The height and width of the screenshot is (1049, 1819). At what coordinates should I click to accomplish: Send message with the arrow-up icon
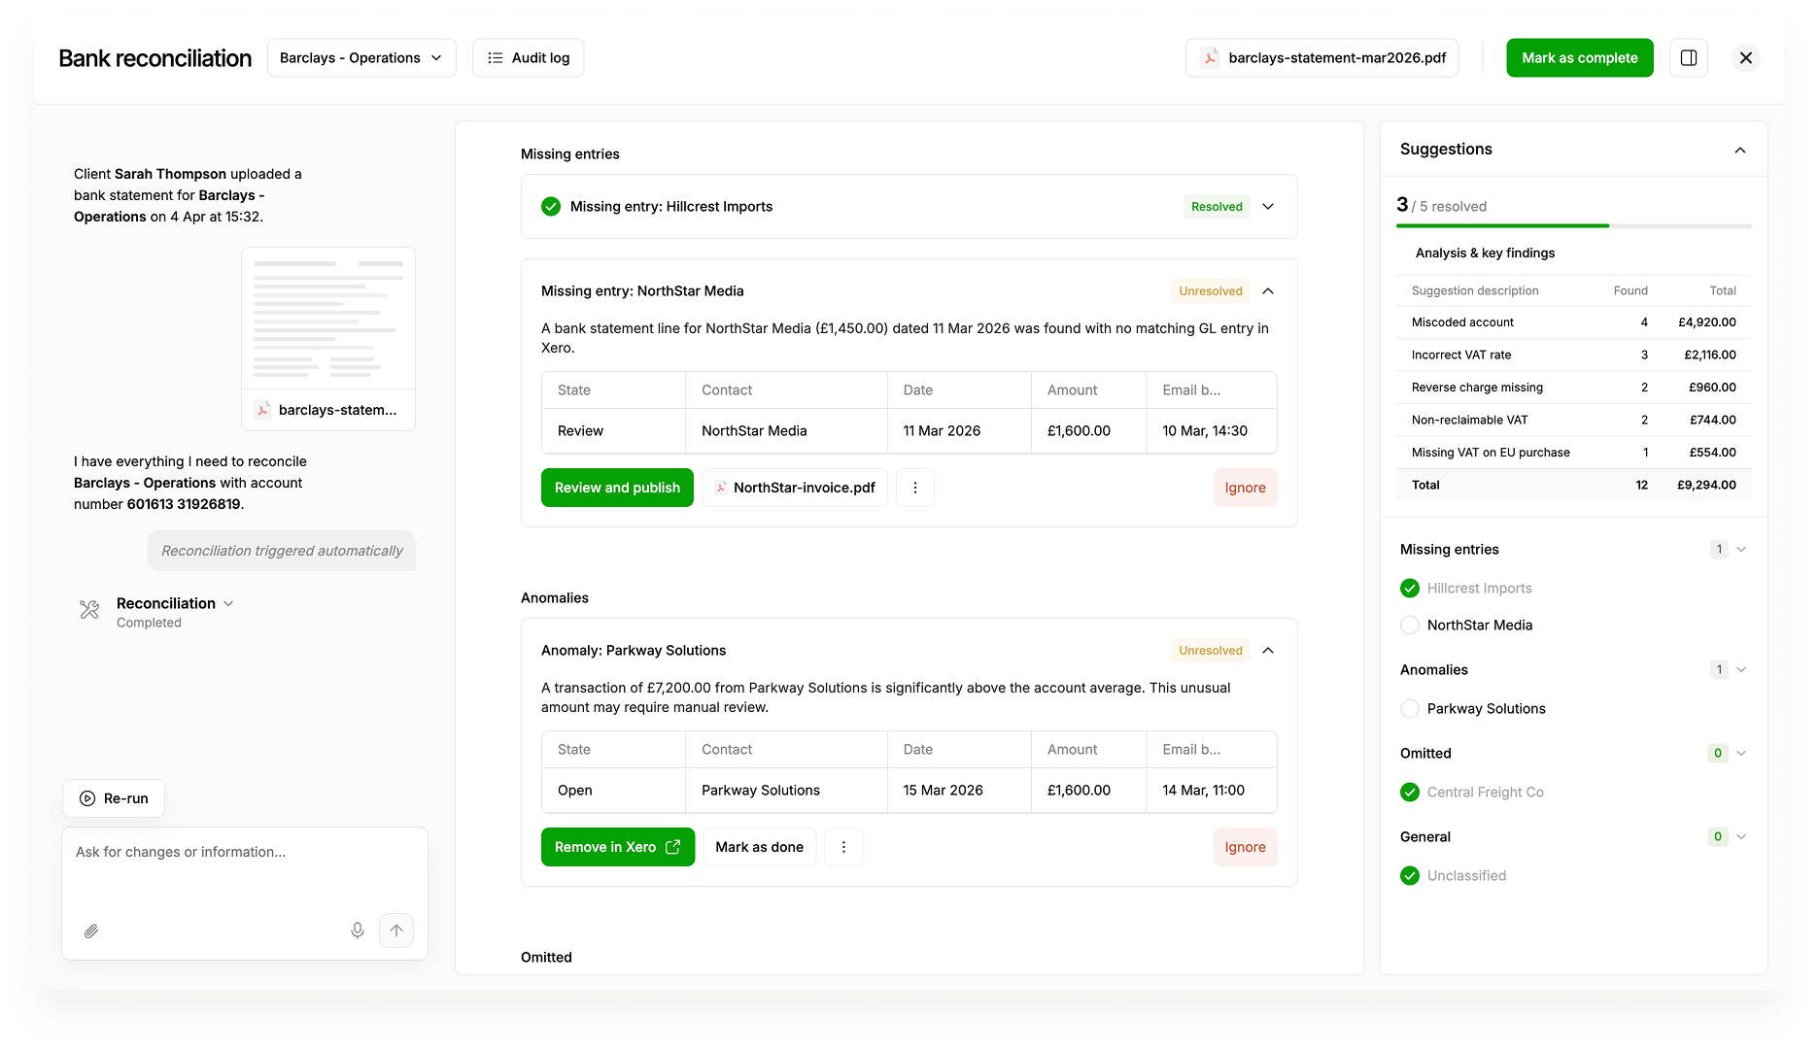click(x=396, y=931)
